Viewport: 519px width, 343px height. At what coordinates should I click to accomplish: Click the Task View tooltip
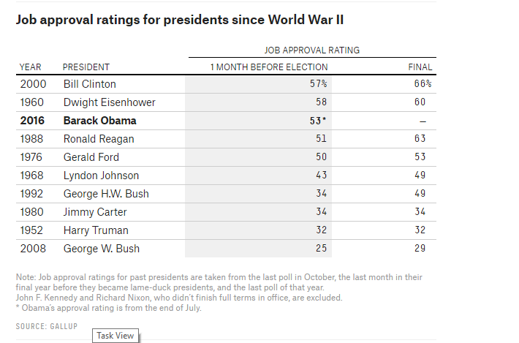(115, 335)
